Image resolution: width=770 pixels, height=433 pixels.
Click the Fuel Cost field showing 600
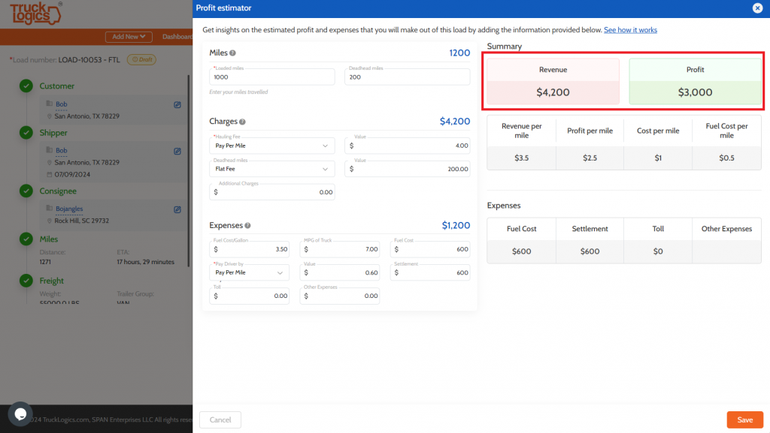pos(430,249)
